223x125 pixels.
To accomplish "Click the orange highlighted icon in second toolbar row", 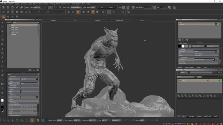I will [x=78, y=12].
